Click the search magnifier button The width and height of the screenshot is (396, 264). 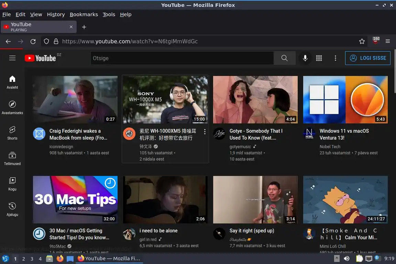(x=284, y=58)
